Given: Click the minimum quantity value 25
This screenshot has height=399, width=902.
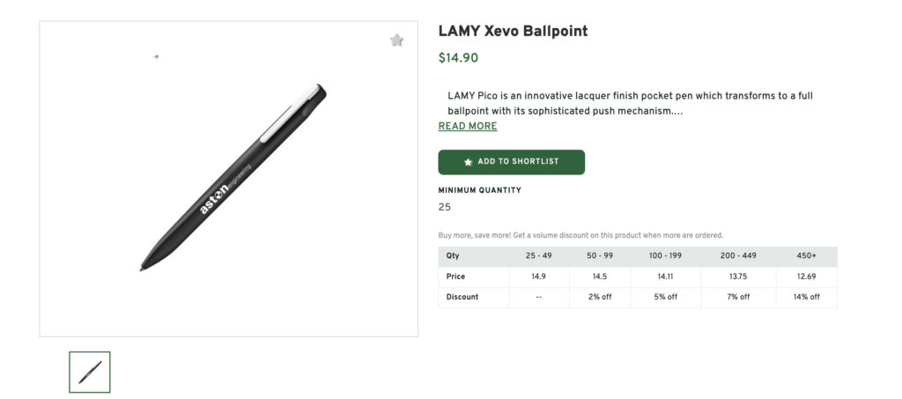Looking at the screenshot, I should coord(444,207).
